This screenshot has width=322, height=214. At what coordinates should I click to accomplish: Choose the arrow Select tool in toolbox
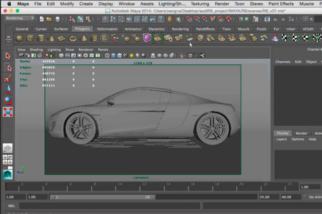[8, 56]
